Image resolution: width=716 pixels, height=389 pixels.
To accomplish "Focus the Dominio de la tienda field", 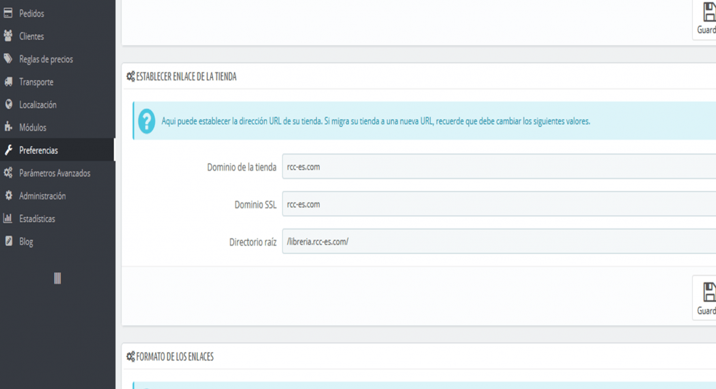I will pyautogui.click(x=499, y=167).
